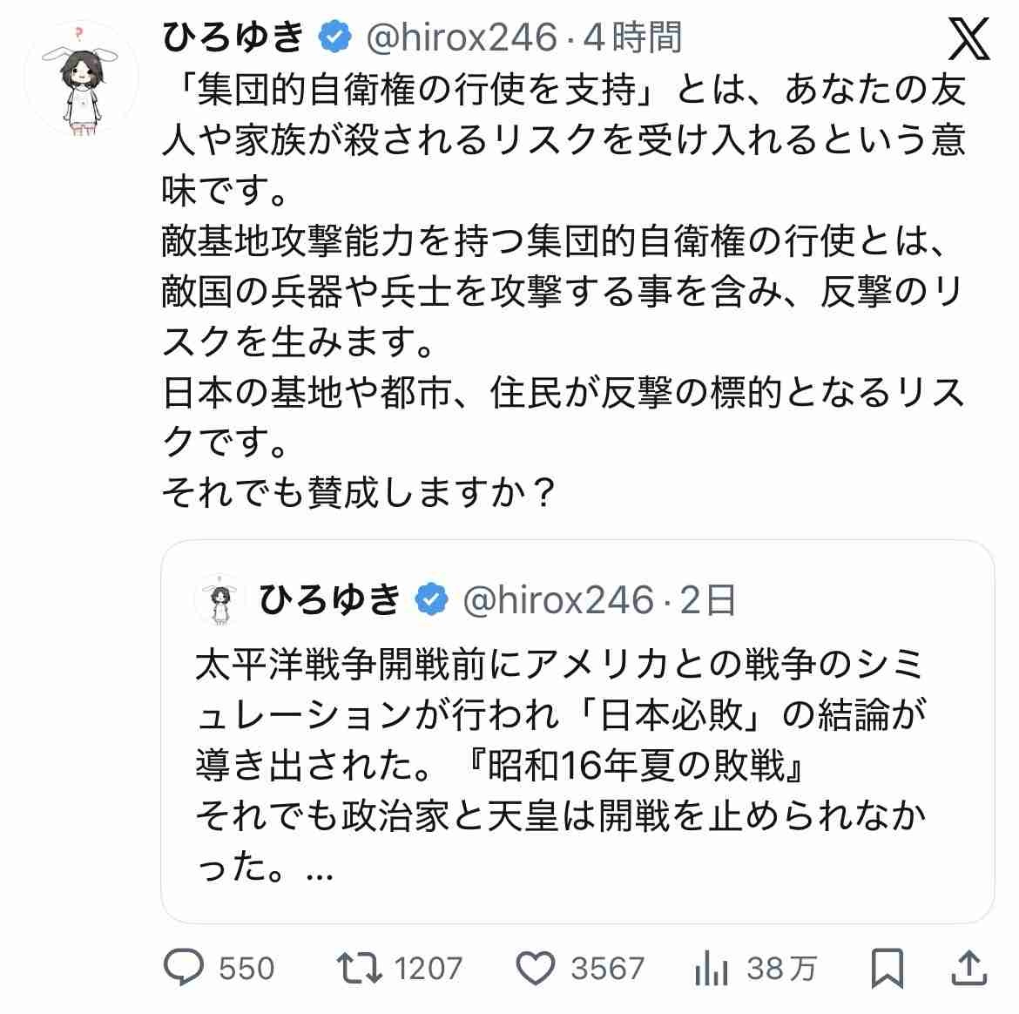1019x1014 pixels.
Task: Click the small avatar in quoted post
Action: click(x=219, y=600)
